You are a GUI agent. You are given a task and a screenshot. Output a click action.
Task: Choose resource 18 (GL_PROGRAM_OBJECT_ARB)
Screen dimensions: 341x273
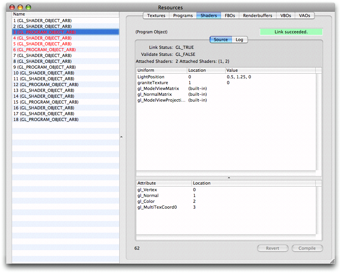click(x=46, y=119)
